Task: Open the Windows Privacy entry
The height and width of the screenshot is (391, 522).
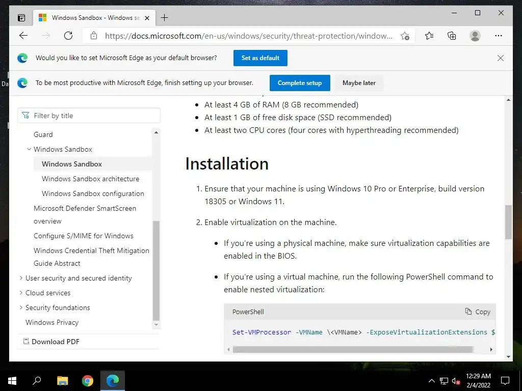Action: point(52,322)
